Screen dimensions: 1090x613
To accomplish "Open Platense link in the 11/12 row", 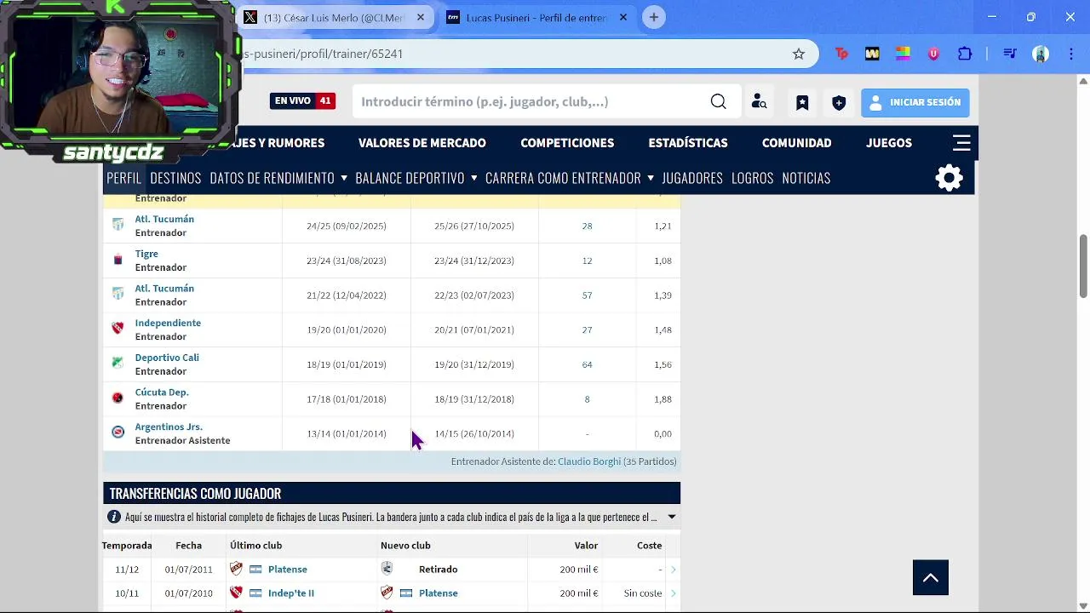I will coord(288,570).
